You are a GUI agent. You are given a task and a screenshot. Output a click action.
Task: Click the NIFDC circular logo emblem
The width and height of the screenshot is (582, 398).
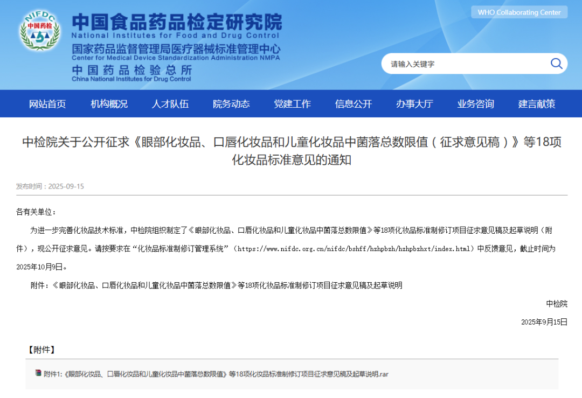point(40,30)
